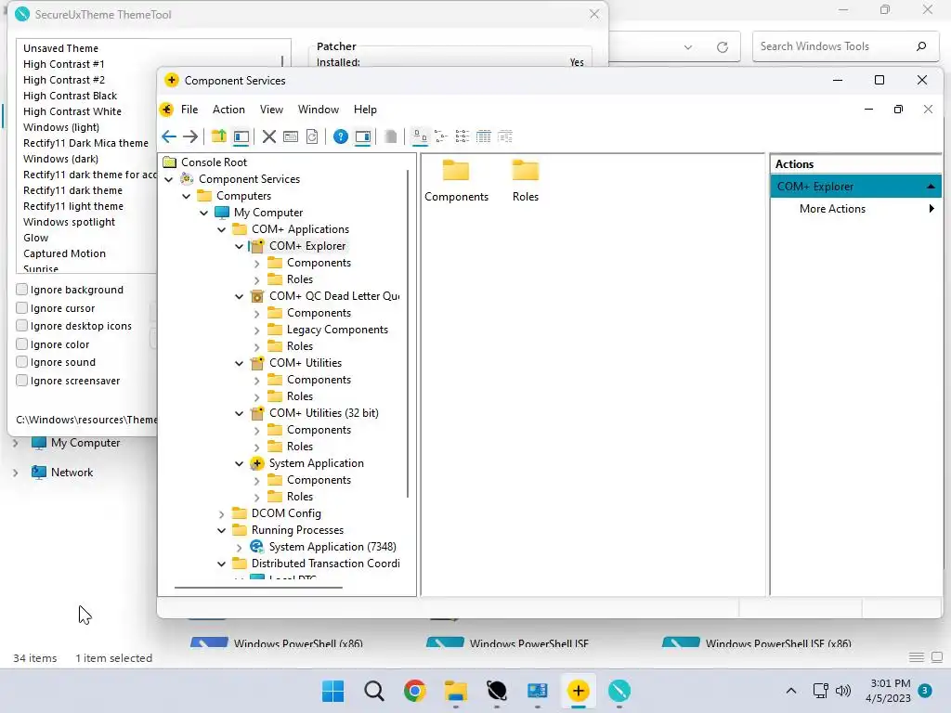
Task: Click the Search Windows Tools input field
Action: [x=837, y=46]
